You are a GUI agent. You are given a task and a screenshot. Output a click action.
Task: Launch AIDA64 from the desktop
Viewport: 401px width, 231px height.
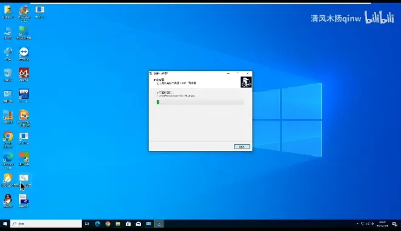pyautogui.click(x=24, y=75)
